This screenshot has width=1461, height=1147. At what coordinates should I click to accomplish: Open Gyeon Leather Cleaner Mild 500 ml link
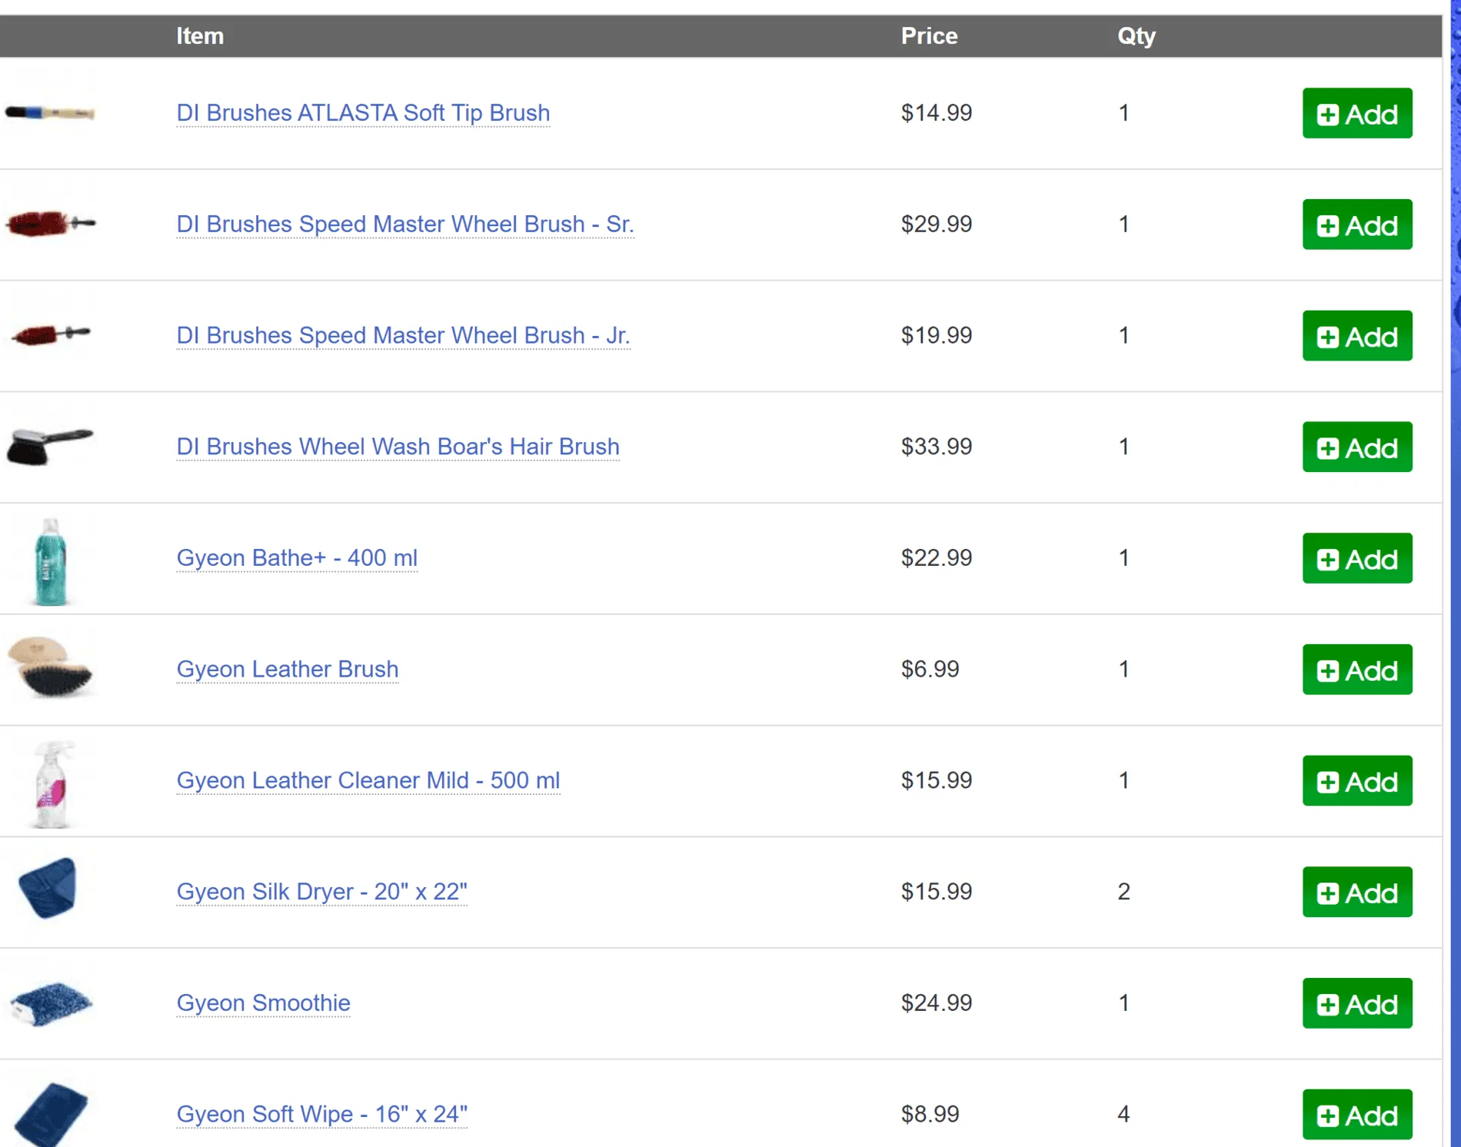pos(368,780)
